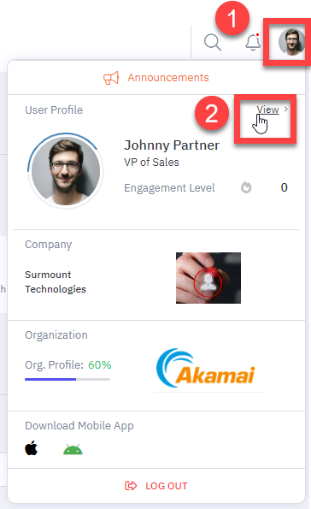
Task: Click the Org. Profile progress bar
Action: click(67, 379)
